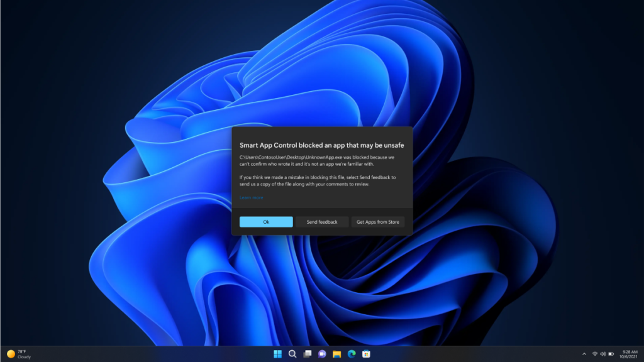Check battery status in the system tray
Screen dimensions: 644x362
(611, 354)
